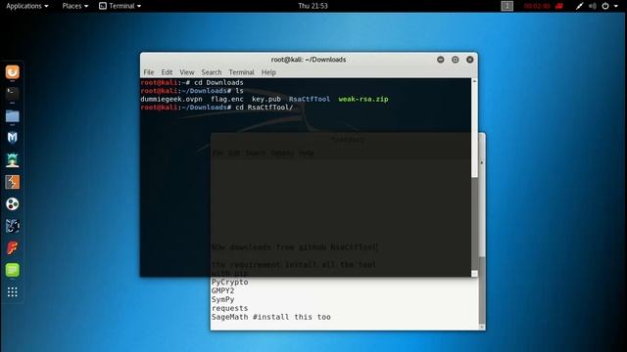Click the requests line in text editor
This screenshot has width=627, height=352.
(229, 308)
